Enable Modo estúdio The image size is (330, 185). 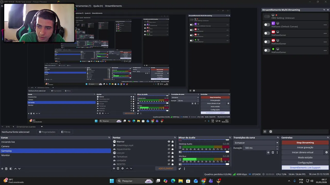tap(305, 158)
